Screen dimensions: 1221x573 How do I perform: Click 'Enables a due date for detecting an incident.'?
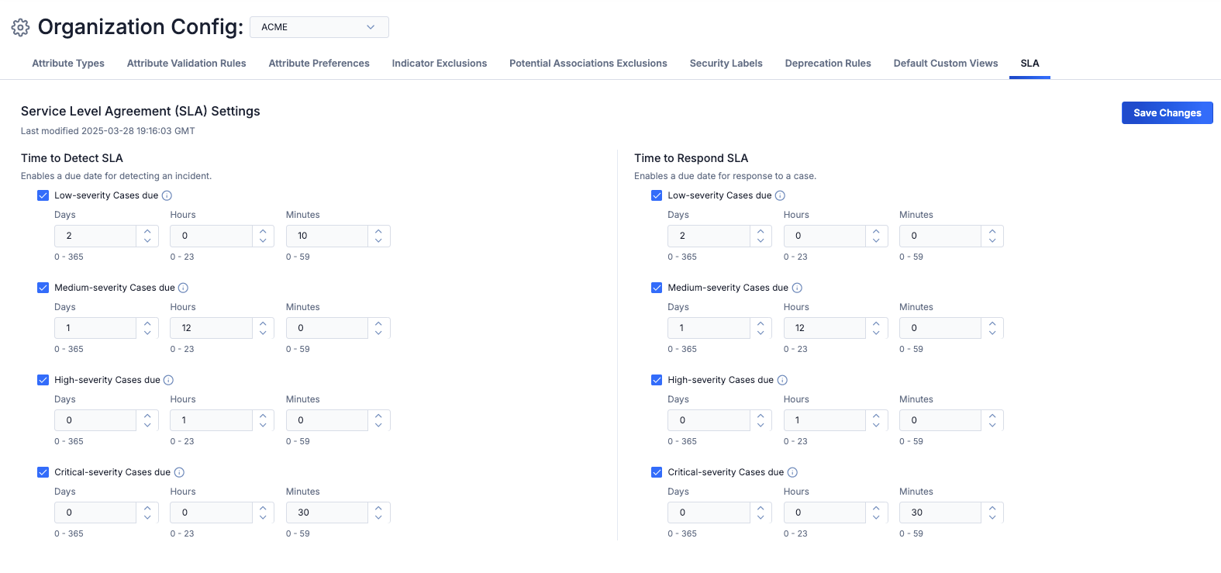pyautogui.click(x=116, y=176)
